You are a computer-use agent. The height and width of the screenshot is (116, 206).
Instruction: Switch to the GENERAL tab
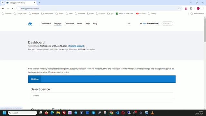pyautogui.click(x=35, y=79)
